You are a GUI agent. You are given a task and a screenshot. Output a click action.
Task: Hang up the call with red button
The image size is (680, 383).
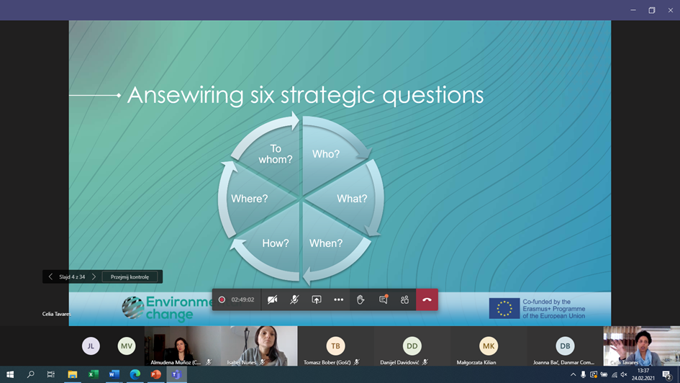tap(427, 299)
